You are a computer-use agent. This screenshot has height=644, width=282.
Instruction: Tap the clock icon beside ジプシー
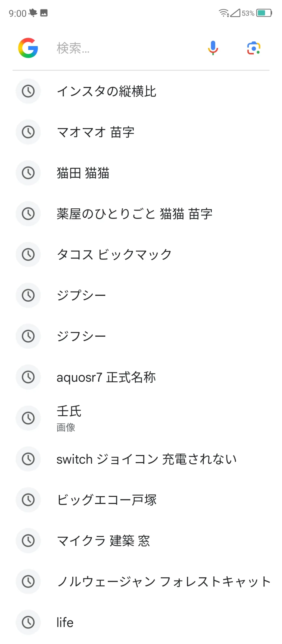pos(28,295)
